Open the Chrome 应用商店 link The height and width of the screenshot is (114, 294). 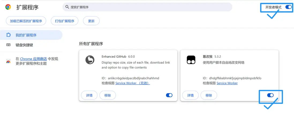pyautogui.click(x=33, y=59)
